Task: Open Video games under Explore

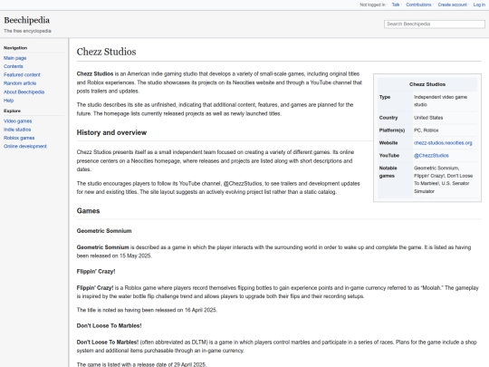Action: click(x=18, y=121)
